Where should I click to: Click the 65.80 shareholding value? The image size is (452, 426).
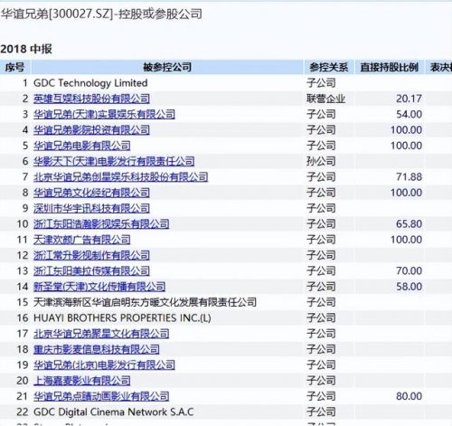coord(409,224)
